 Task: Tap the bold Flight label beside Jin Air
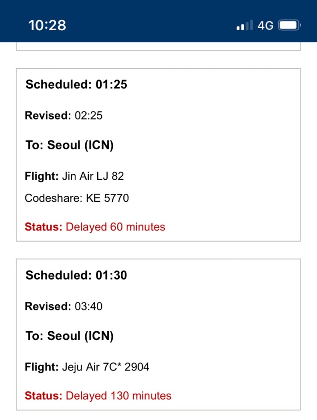[x=41, y=176]
